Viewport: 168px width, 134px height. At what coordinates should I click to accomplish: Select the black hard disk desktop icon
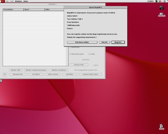162,8
